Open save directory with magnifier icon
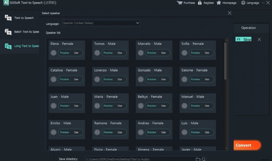 [x=204, y=159]
